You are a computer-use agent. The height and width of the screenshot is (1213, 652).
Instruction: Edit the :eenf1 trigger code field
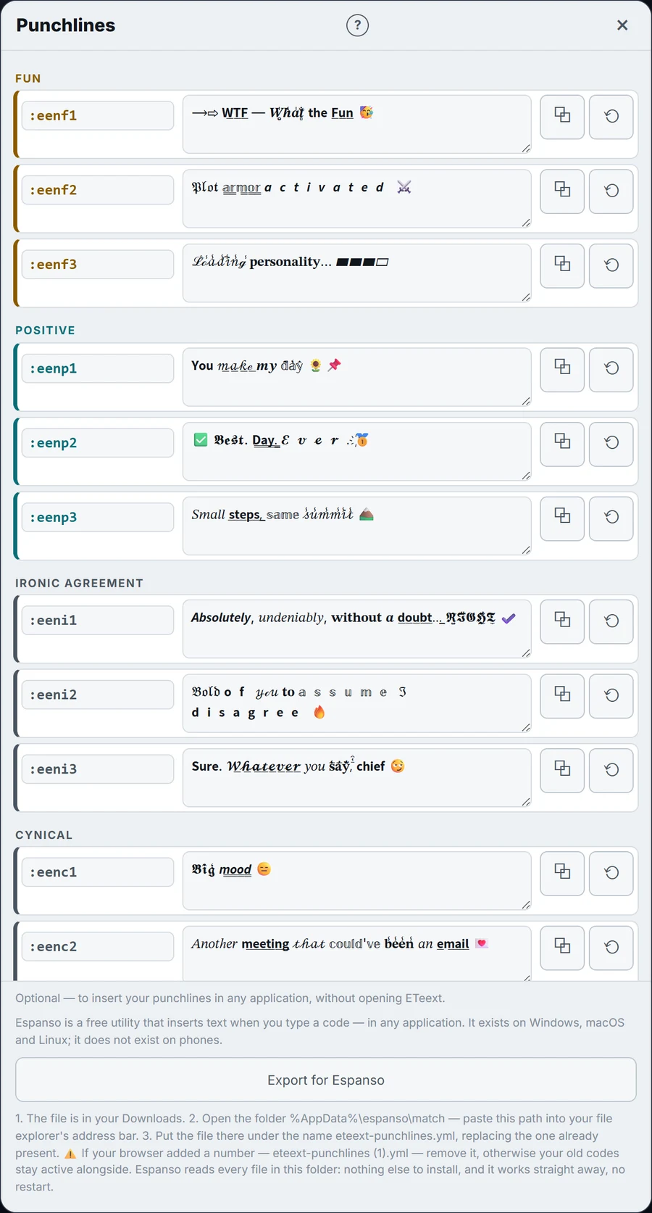[98, 115]
